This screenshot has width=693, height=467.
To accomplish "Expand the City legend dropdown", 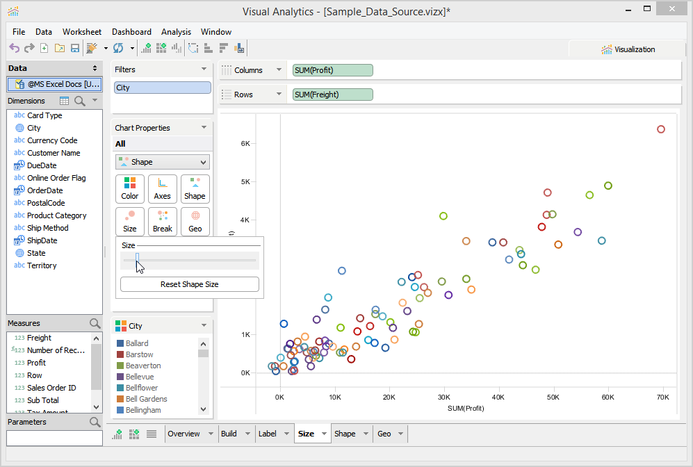I will tap(204, 325).
